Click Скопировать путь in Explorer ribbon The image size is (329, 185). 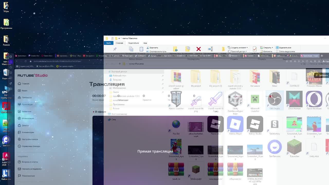[x=156, y=51]
